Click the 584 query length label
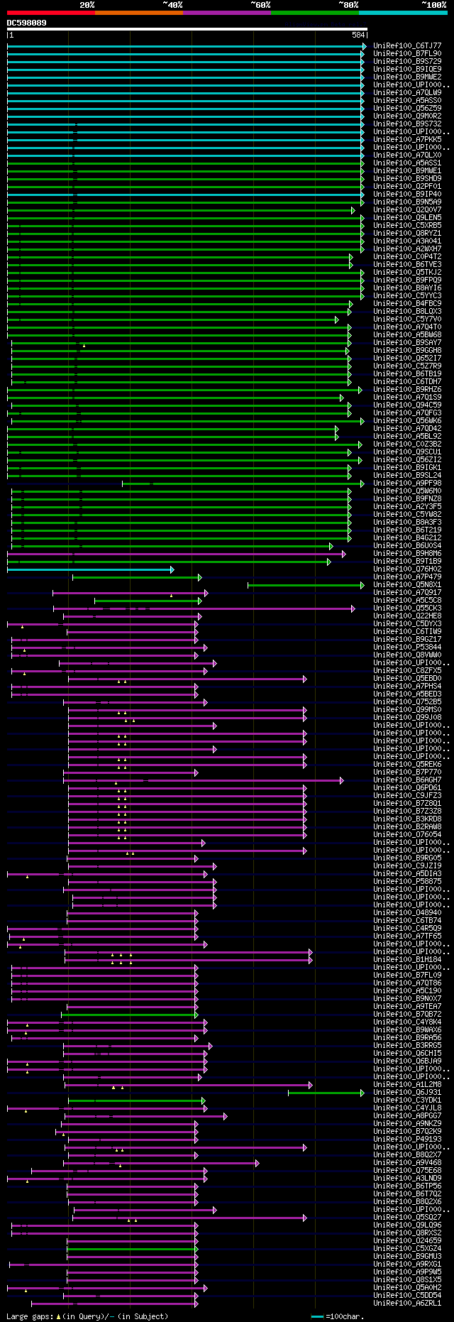This screenshot has height=1322, width=454. pyautogui.click(x=358, y=35)
